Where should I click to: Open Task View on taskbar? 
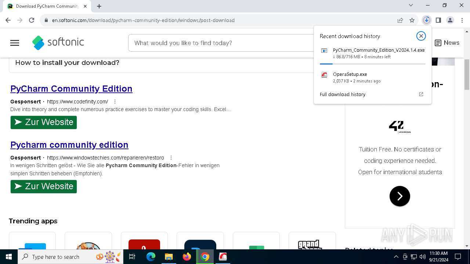point(132,257)
